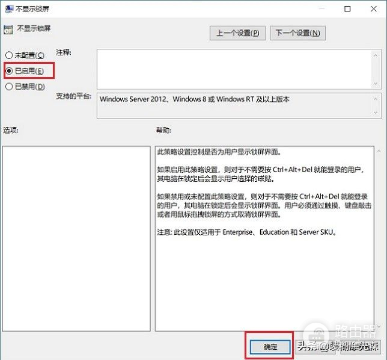Click the down arrow in the 注释 box scrollbar
This screenshot has width=387, height=360.
click(x=376, y=82)
